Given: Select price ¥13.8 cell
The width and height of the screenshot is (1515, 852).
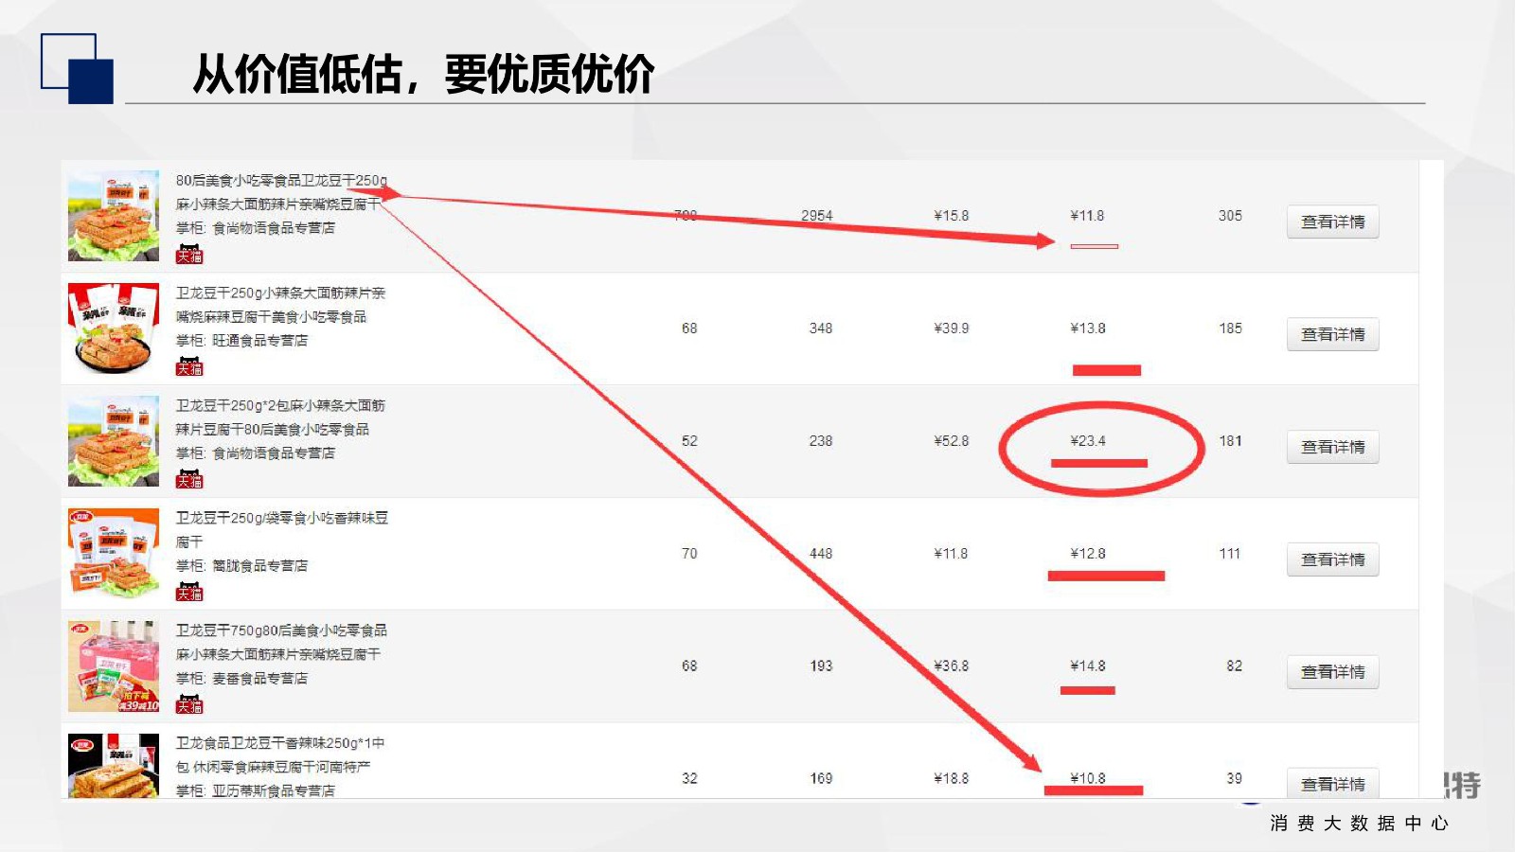Looking at the screenshot, I should (1088, 328).
